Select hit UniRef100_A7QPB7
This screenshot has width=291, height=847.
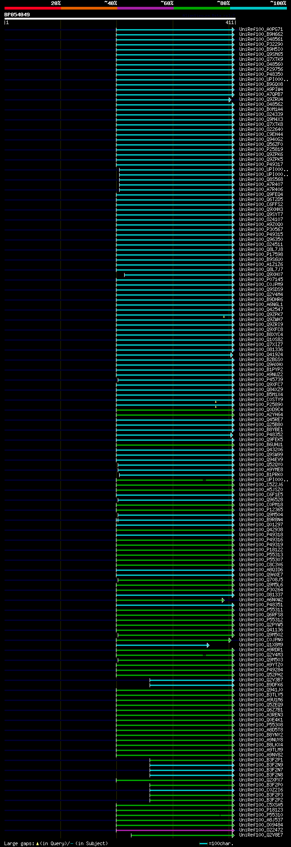[x=261, y=95]
